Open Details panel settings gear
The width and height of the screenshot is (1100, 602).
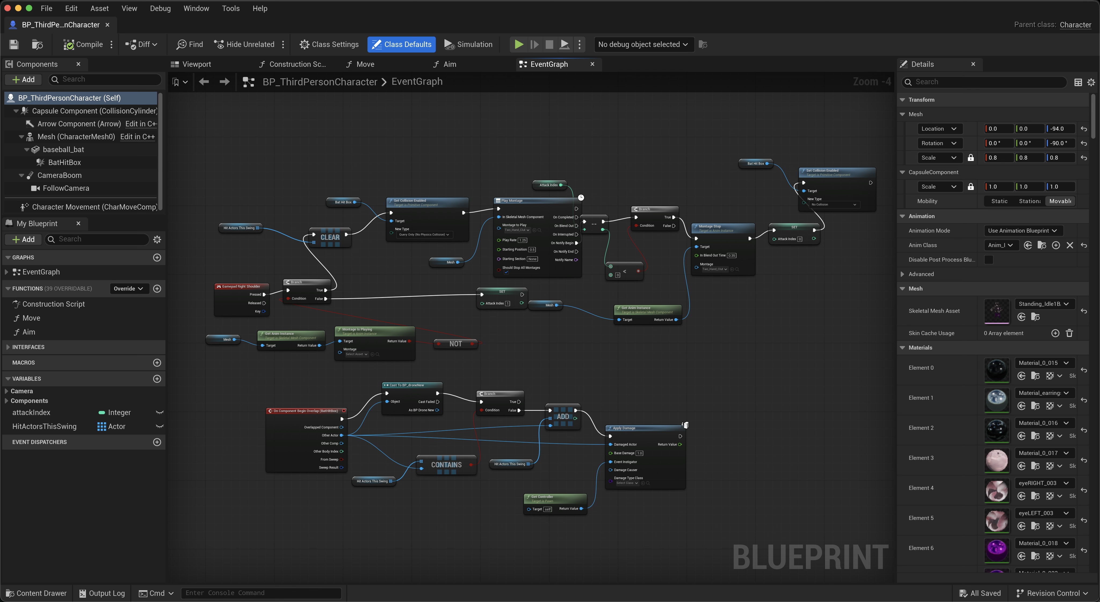coord(1091,82)
